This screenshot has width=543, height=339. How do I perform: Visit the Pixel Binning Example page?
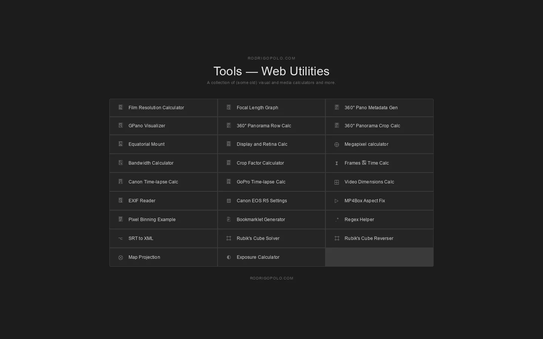click(x=164, y=220)
